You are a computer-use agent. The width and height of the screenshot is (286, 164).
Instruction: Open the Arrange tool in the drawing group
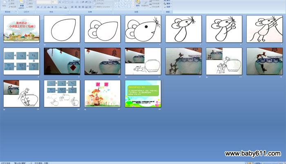tap(137, 4)
